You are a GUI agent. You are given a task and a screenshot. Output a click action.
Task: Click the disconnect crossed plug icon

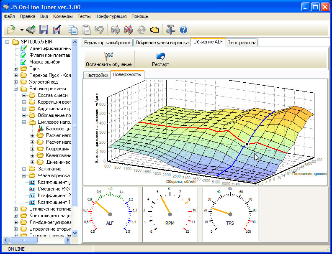point(128,30)
